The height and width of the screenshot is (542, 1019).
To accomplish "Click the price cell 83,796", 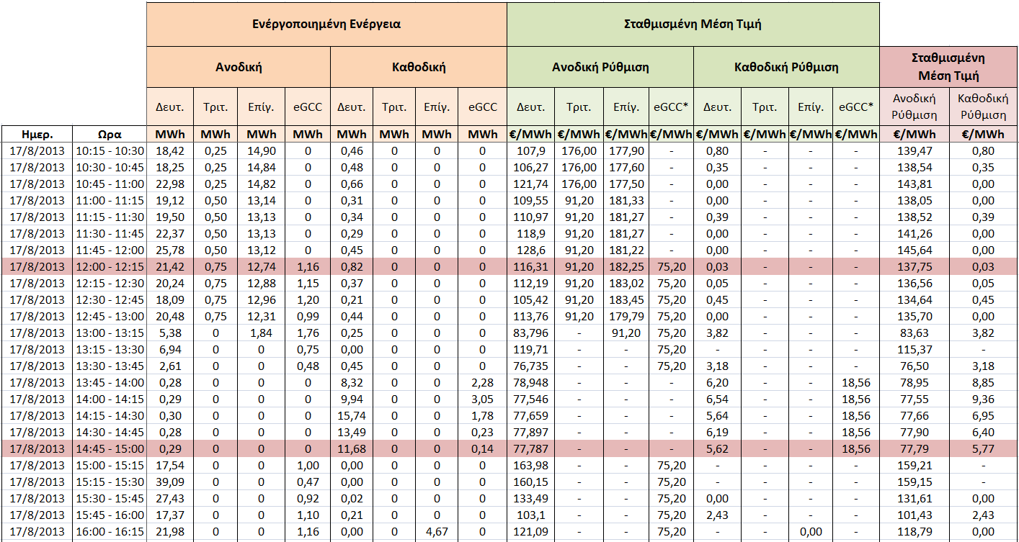I will tap(531, 333).
